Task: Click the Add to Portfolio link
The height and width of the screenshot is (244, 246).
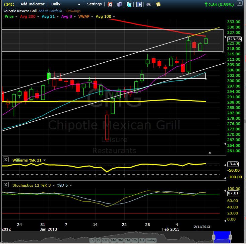Action: [50, 11]
